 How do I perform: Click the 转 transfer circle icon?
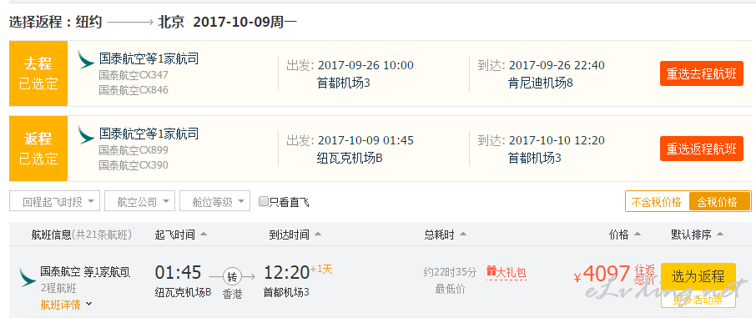point(231,276)
